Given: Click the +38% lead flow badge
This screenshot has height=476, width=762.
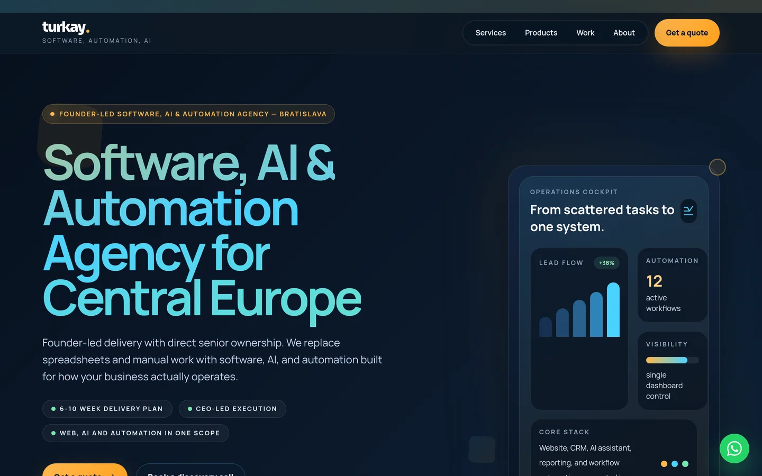Looking at the screenshot, I should tap(606, 263).
